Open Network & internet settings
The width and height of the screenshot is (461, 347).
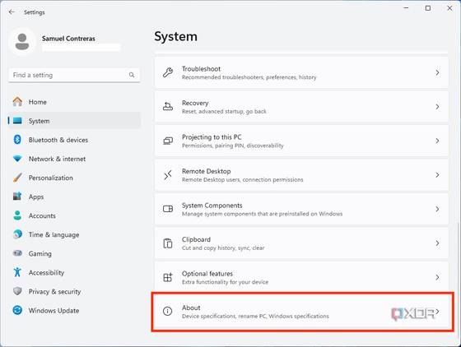pos(57,159)
